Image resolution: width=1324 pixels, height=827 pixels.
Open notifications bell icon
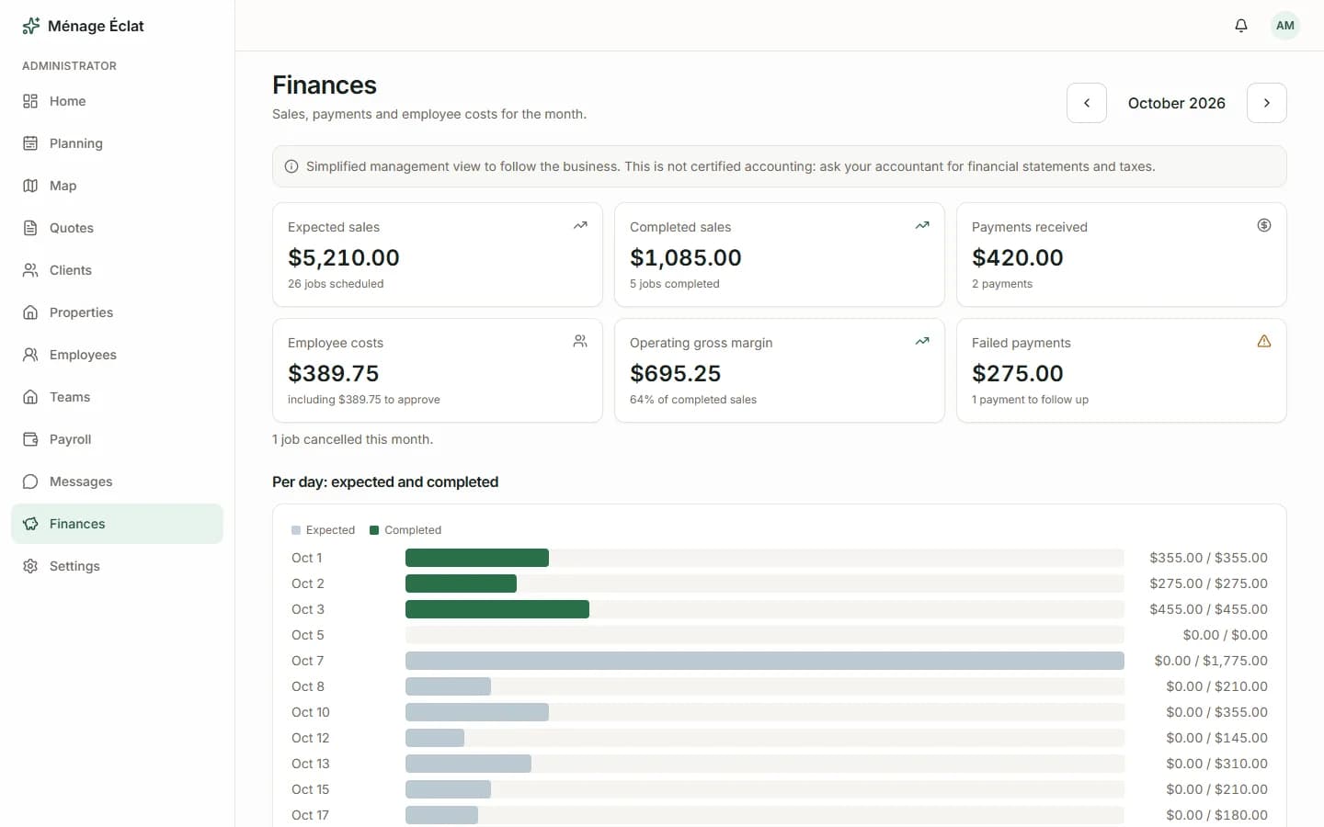tap(1241, 26)
